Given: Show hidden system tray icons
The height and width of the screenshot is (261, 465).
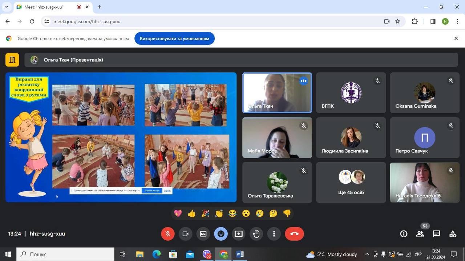Looking at the screenshot, I should (367, 254).
